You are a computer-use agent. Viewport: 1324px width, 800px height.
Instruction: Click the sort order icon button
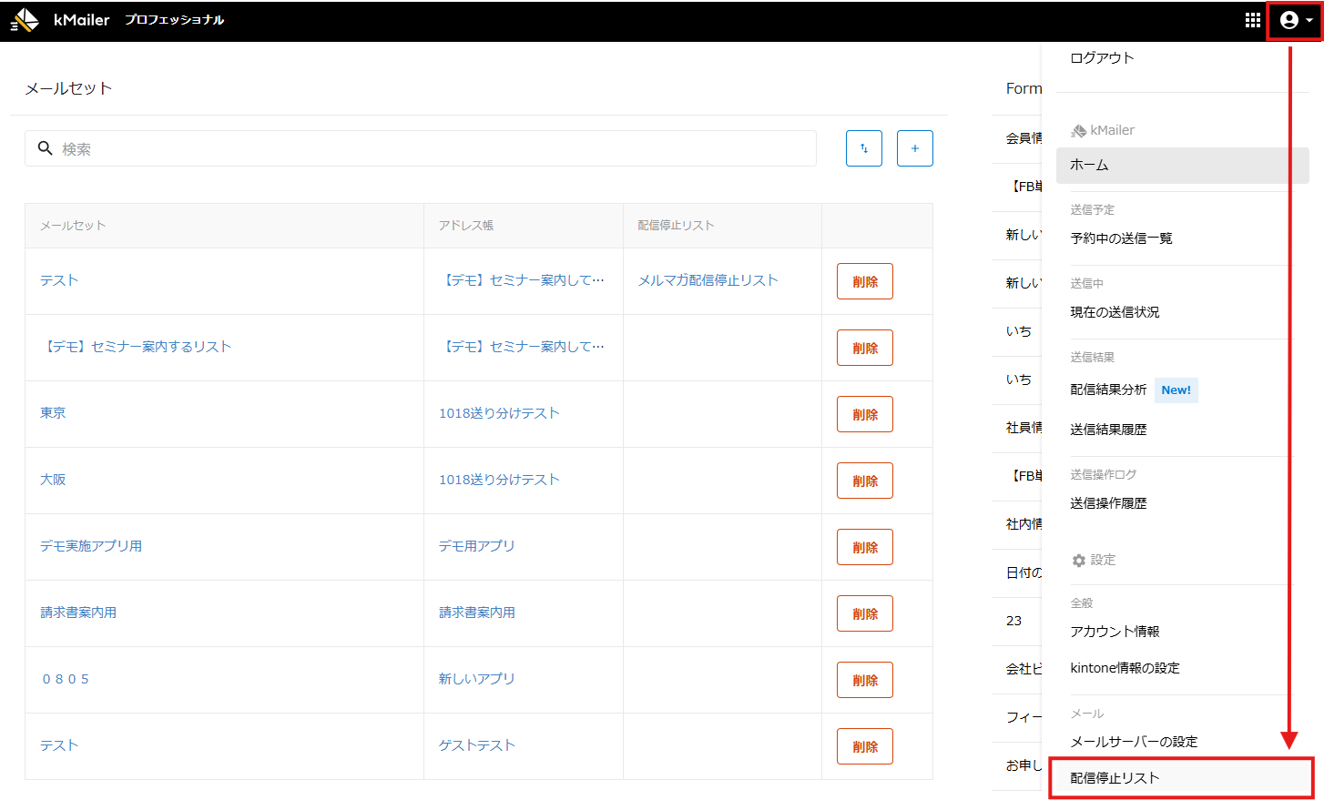point(863,148)
